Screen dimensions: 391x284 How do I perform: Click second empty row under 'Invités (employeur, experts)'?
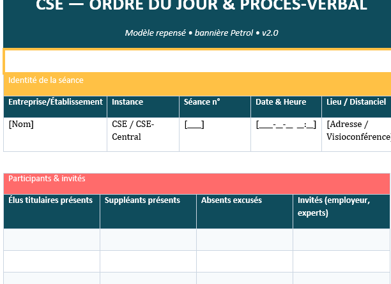point(341,261)
